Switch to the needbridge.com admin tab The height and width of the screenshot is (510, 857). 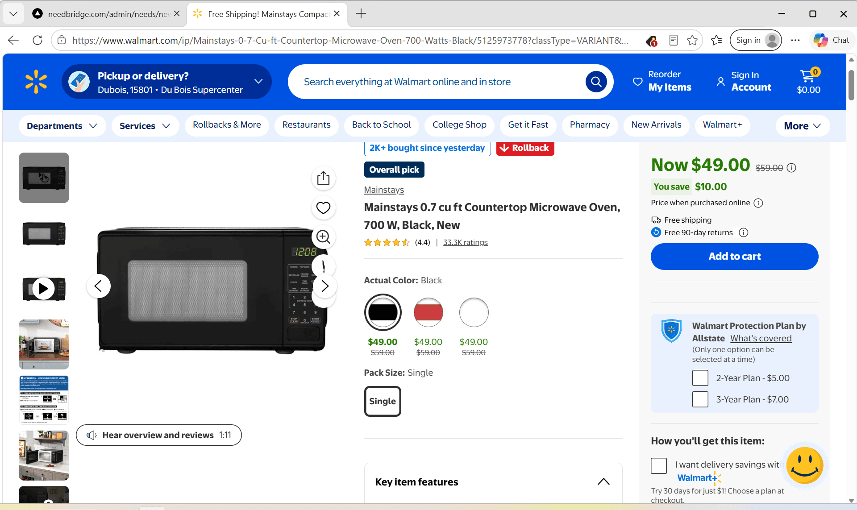tap(107, 14)
